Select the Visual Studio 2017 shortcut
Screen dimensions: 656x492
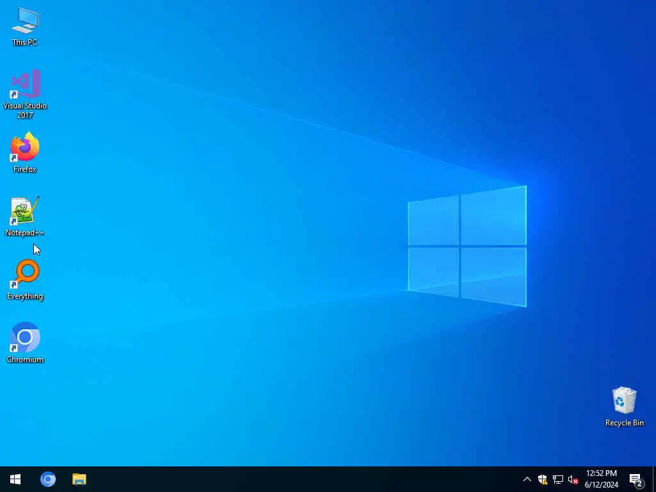pyautogui.click(x=25, y=94)
